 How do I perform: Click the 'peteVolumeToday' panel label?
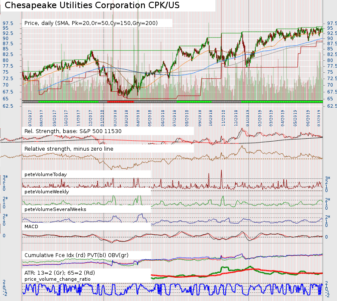pos(46,174)
